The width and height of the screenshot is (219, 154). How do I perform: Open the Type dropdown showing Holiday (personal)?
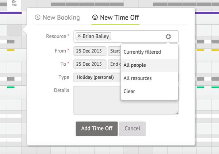coord(97,77)
